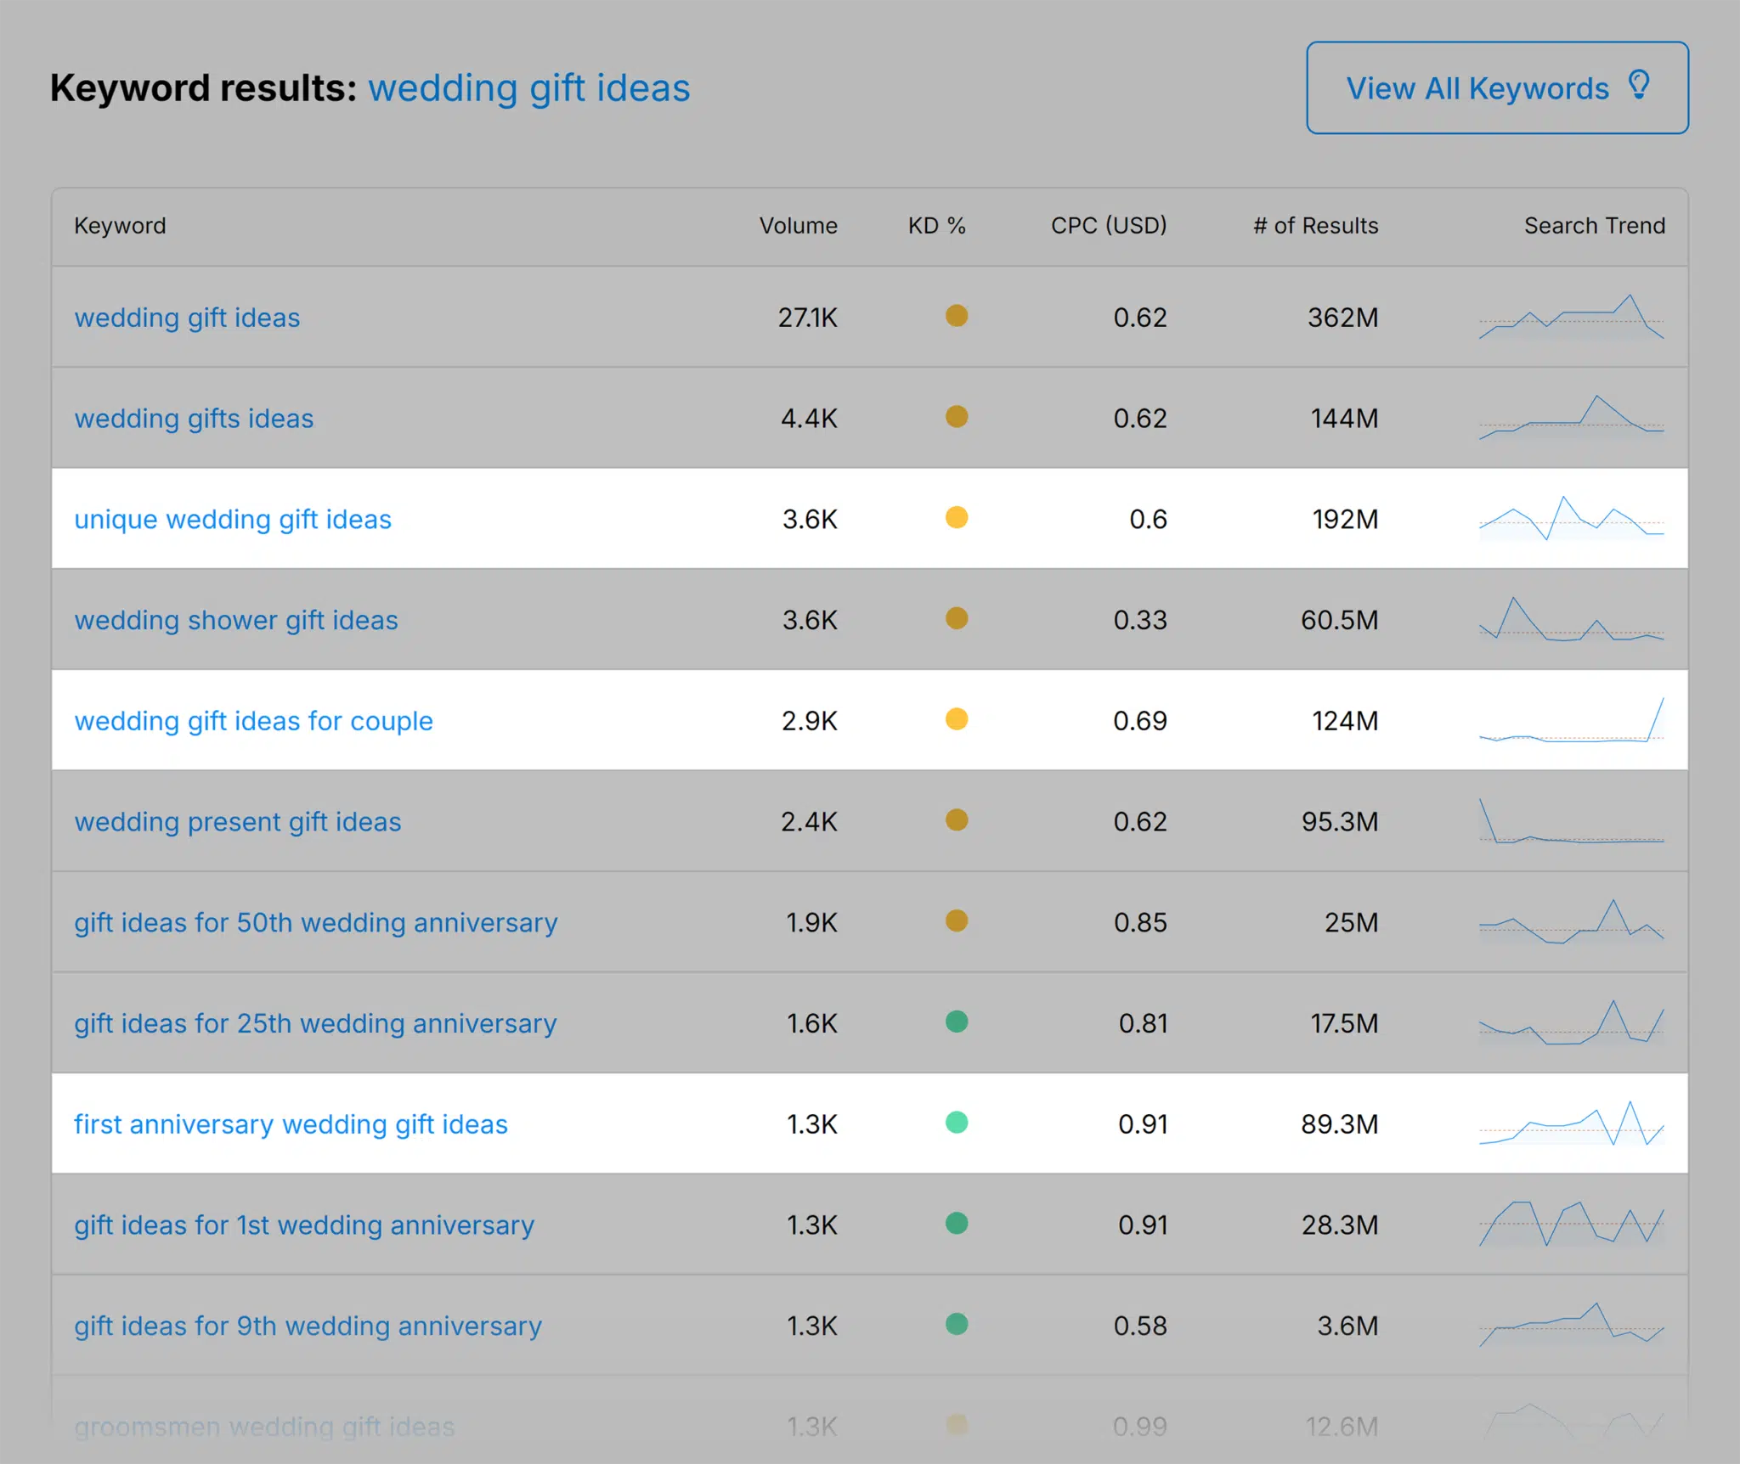Open the unique wedding gift ideas keyword
This screenshot has height=1464, width=1740.
tap(233, 519)
